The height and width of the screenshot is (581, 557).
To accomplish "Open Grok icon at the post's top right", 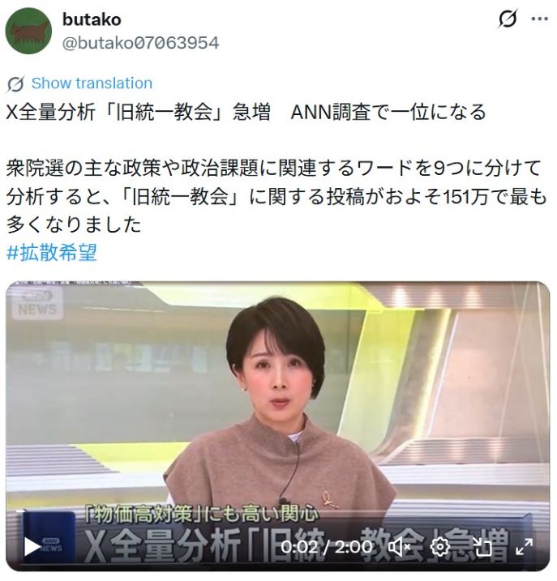I will coord(507,19).
